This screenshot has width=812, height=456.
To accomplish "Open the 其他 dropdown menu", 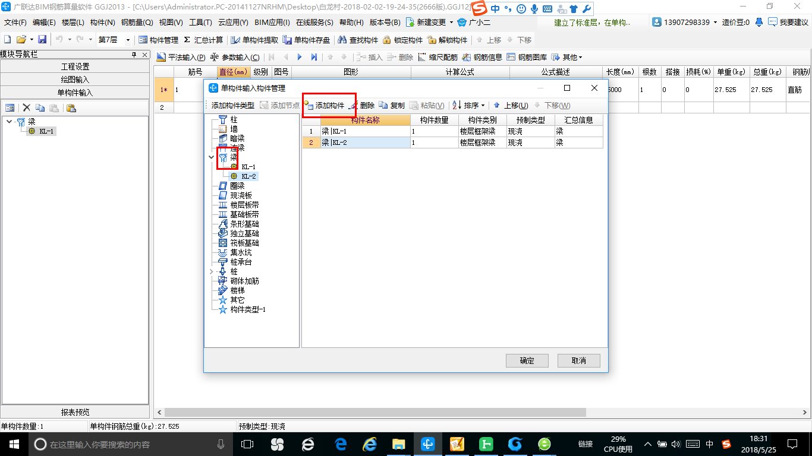I will [568, 58].
